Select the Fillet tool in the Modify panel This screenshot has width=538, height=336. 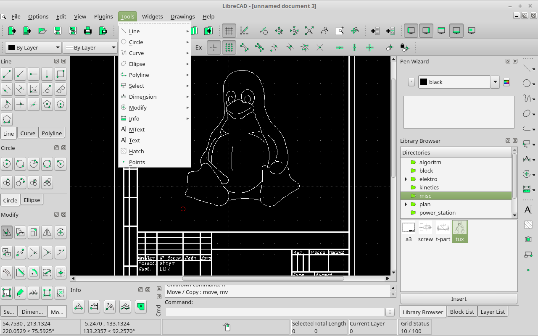34,272
